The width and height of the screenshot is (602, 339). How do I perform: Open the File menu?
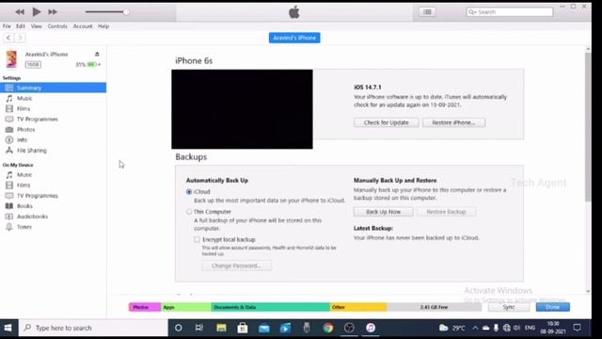click(7, 26)
